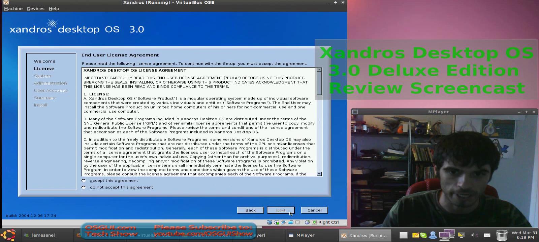Image resolution: width=539 pixels, height=242 pixels.
Task: Click the Administration step in the sidebar
Action: click(50, 83)
